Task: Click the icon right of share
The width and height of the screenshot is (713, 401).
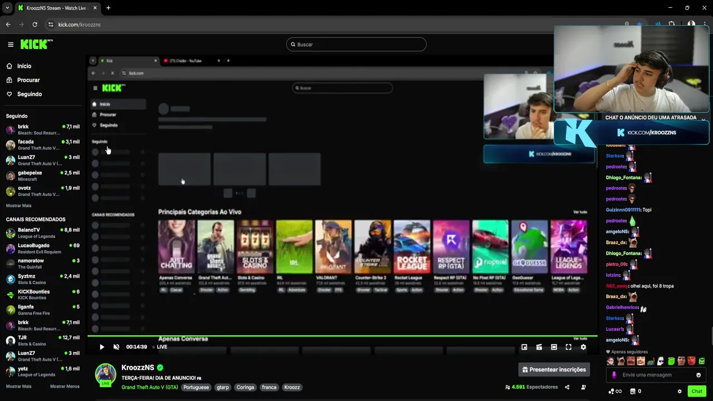Action: coord(583,387)
